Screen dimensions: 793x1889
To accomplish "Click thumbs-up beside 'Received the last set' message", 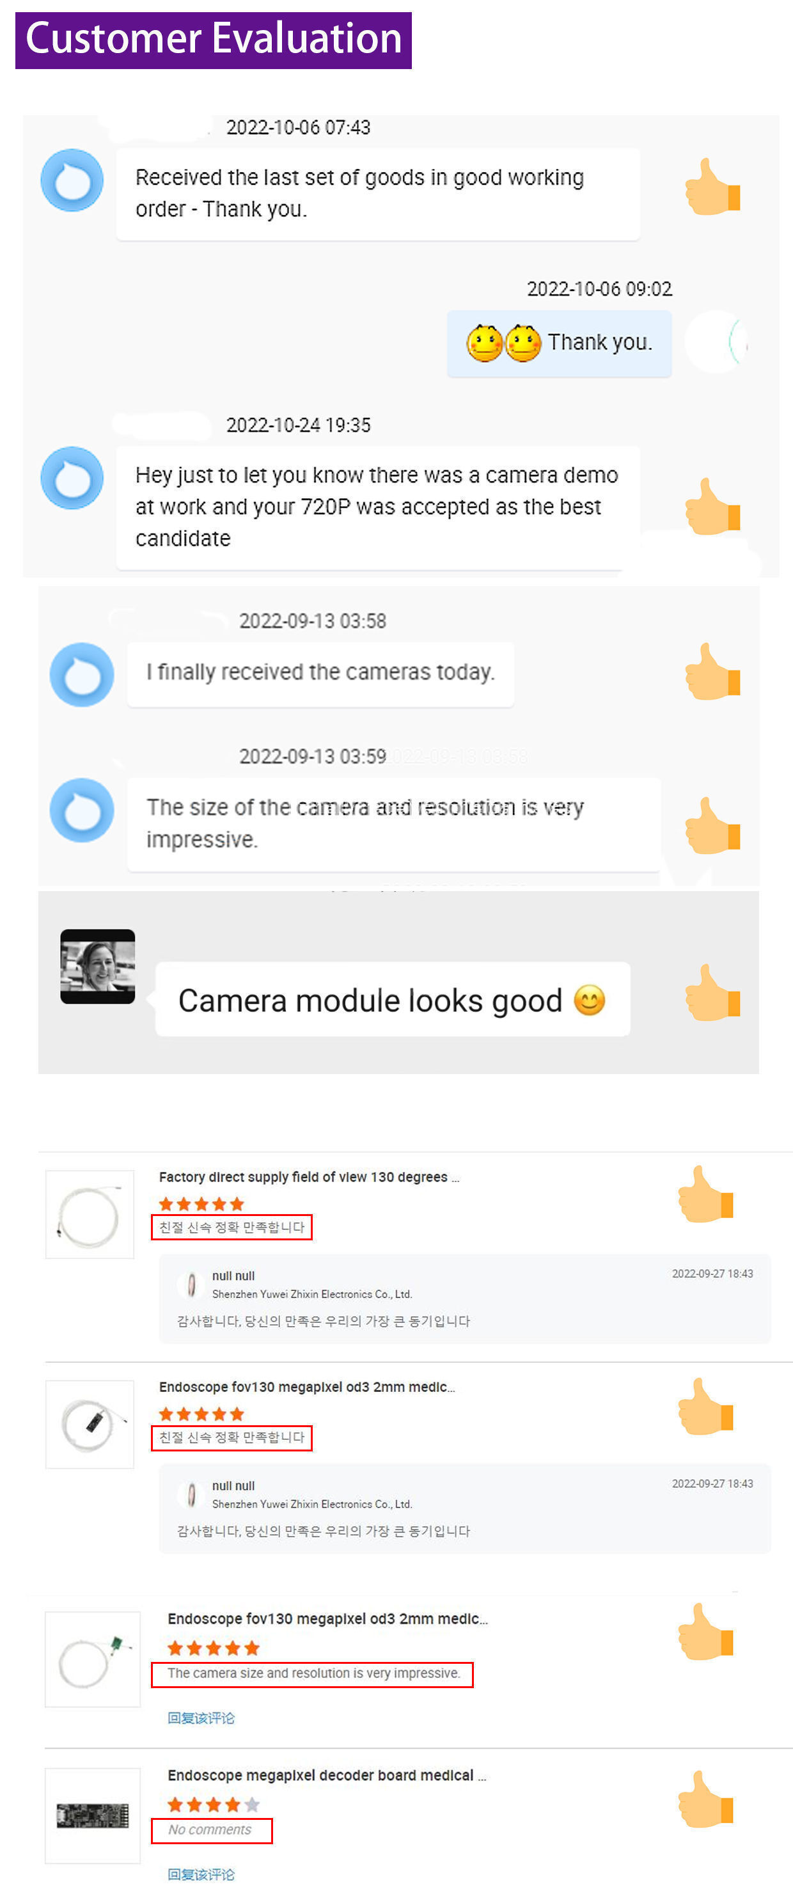I will click(x=712, y=187).
